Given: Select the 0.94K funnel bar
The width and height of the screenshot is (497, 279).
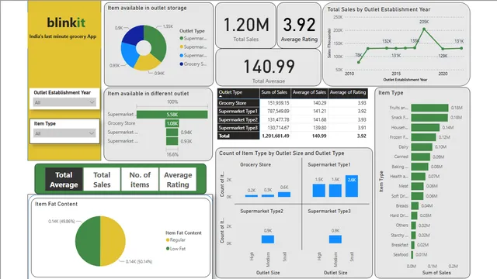Looking at the screenshot, I should 172,133.
